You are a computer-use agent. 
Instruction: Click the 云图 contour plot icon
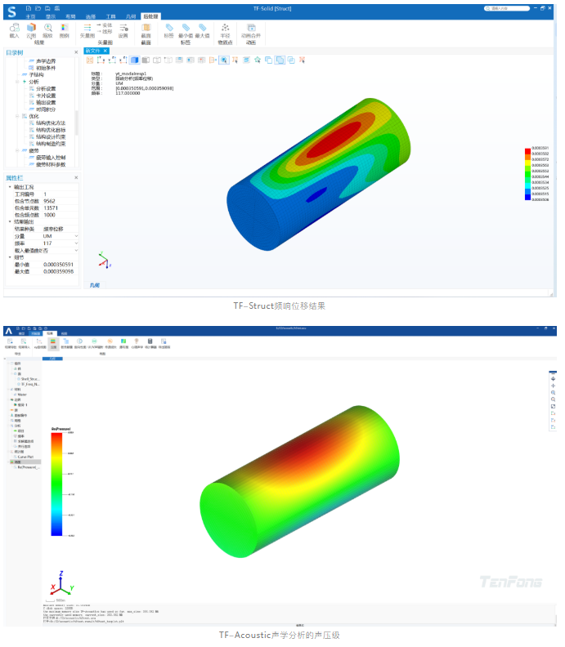tap(31, 28)
